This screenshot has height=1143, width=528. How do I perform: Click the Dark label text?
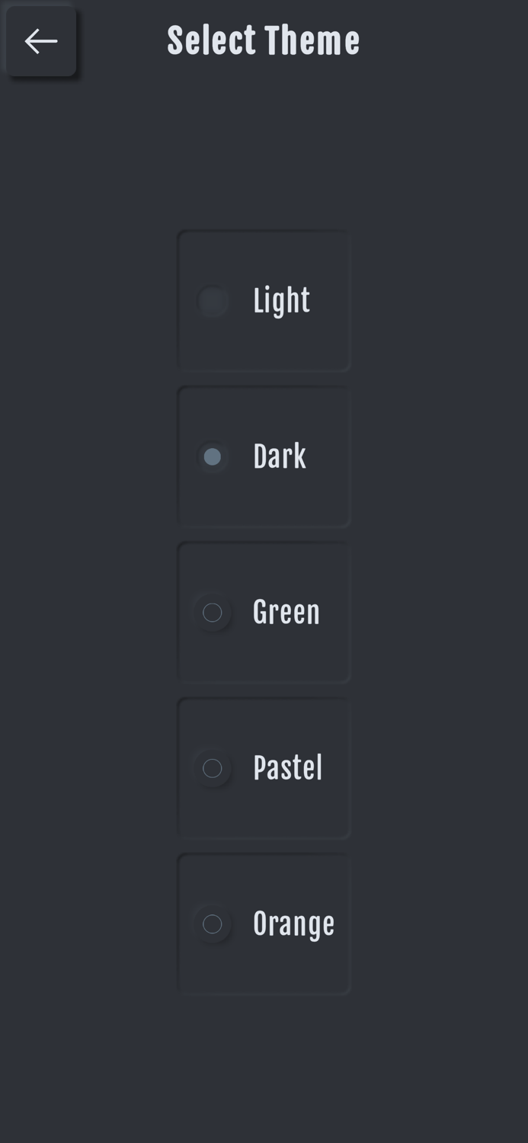(279, 457)
